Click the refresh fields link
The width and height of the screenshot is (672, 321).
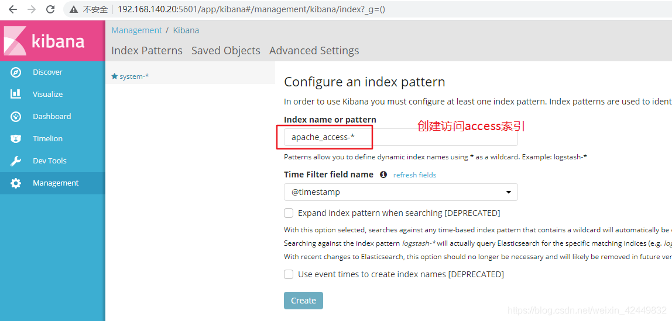pyautogui.click(x=415, y=175)
